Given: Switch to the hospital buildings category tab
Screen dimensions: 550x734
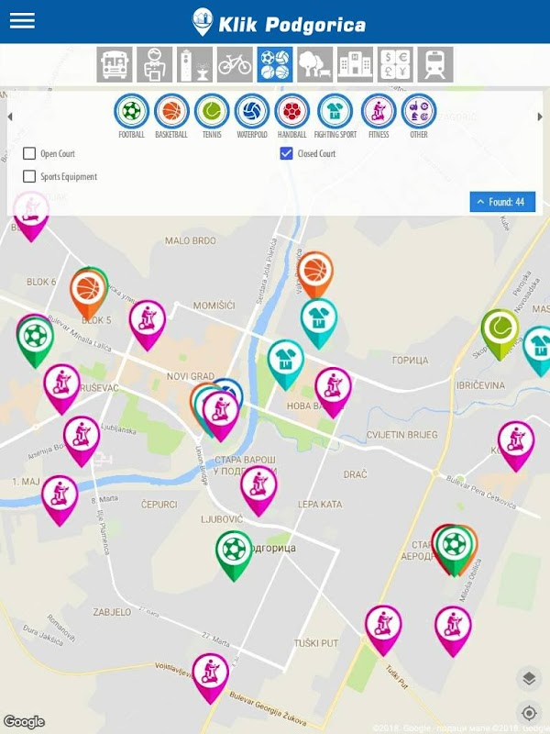Looking at the screenshot, I should pyautogui.click(x=356, y=64).
